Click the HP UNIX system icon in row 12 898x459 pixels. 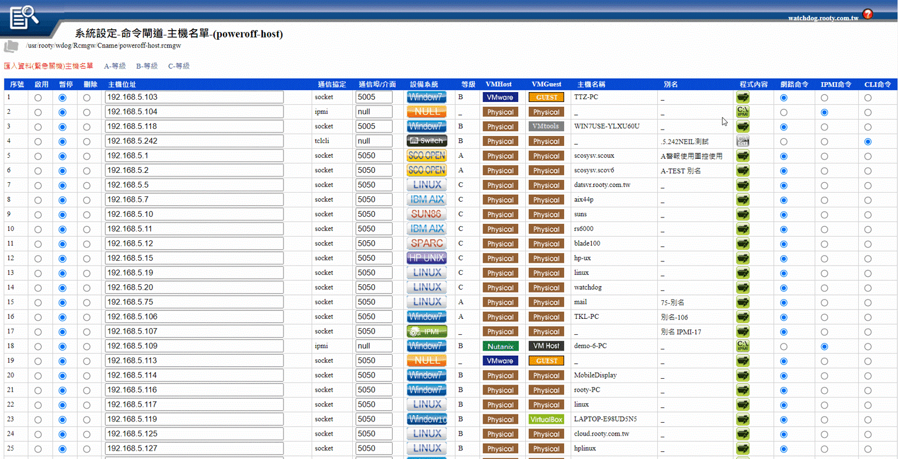click(427, 258)
